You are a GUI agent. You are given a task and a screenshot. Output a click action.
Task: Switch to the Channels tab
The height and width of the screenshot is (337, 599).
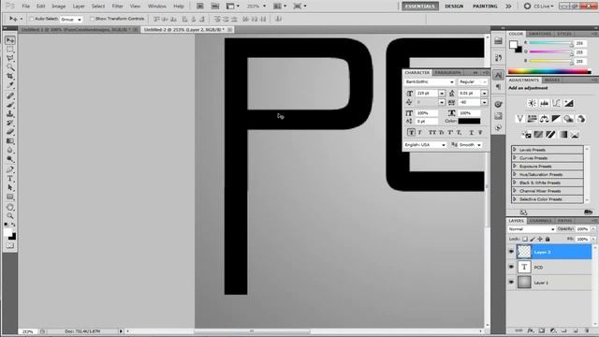(541, 221)
